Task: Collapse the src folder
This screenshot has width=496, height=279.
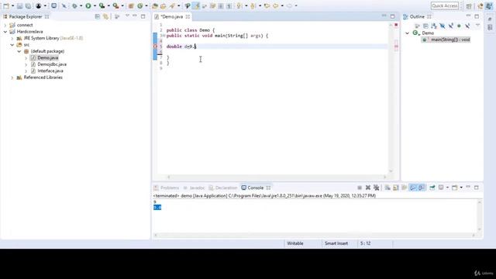Action: coord(12,45)
